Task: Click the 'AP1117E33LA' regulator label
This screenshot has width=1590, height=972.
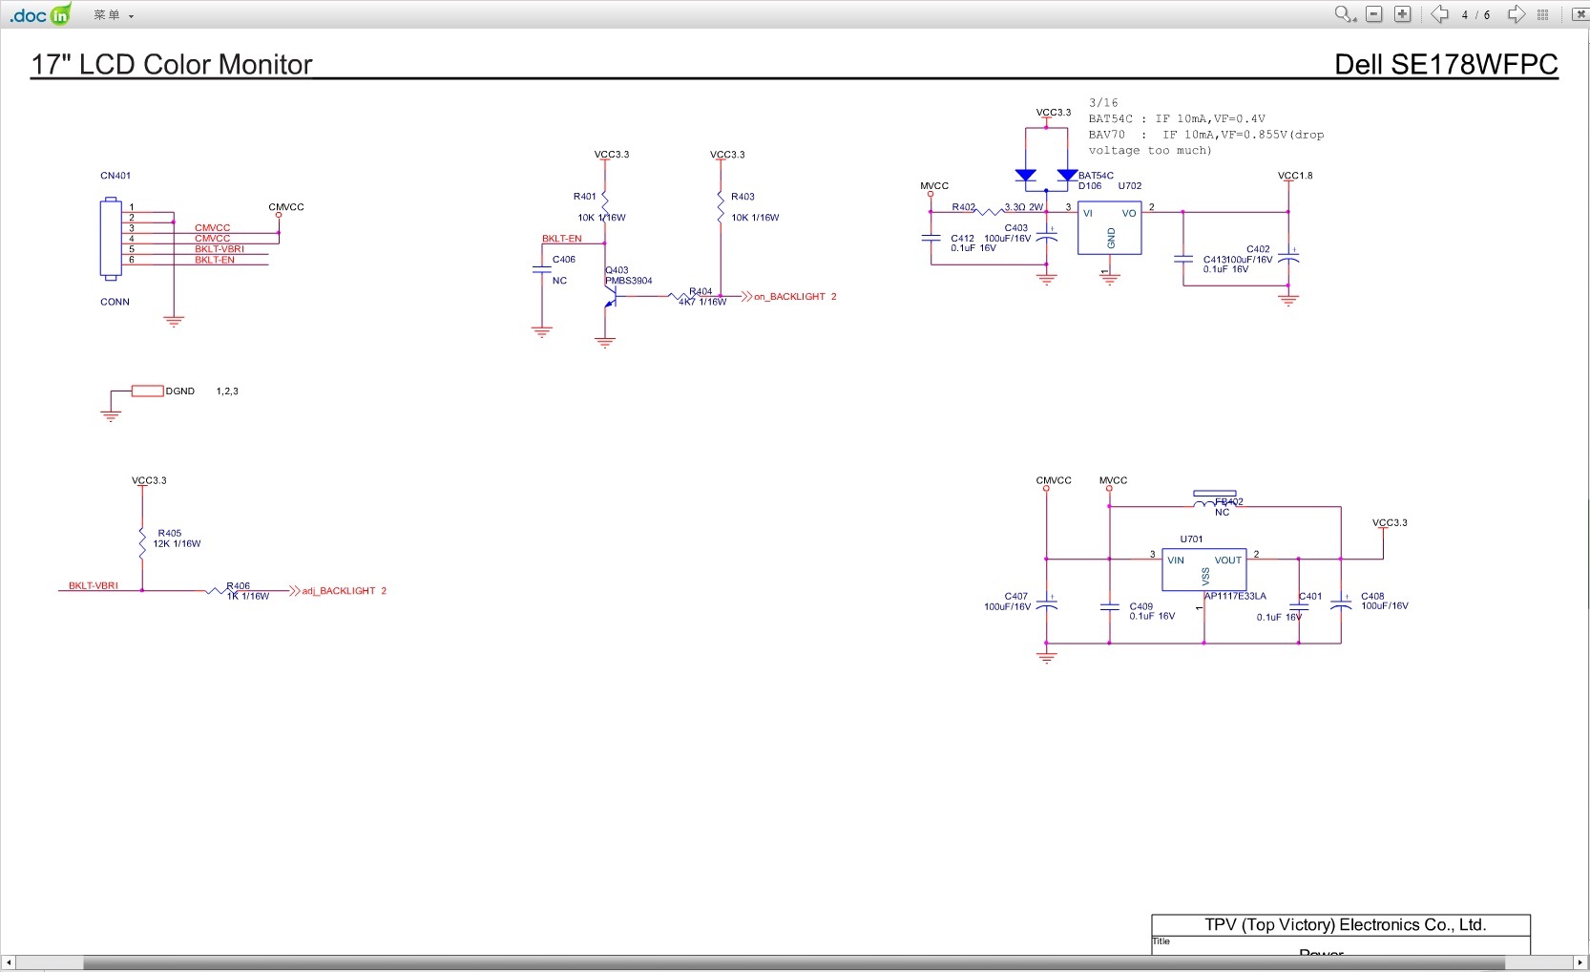Action: [x=1235, y=596]
